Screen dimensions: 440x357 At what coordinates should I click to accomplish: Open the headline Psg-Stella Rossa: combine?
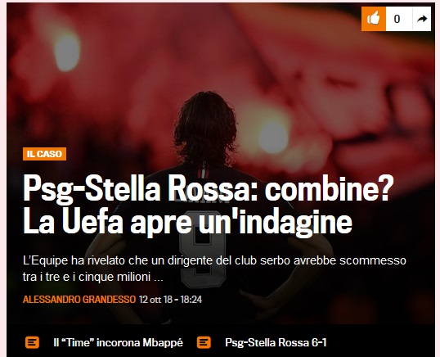pos(209,188)
